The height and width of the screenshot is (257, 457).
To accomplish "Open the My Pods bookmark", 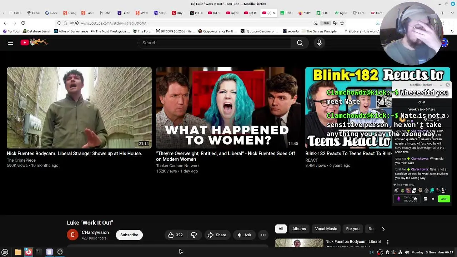I will (11, 31).
